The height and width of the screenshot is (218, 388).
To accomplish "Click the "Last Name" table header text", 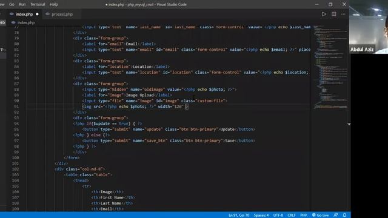I will [x=111, y=203].
